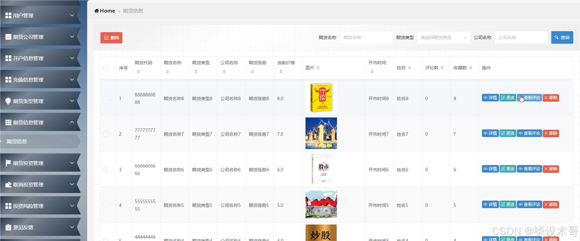The image size is (580, 241).
Task: Sort by 姓名 column arrows
Action: [409, 68]
